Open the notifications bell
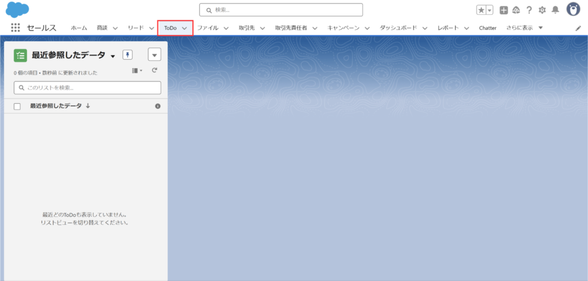 pos(555,10)
